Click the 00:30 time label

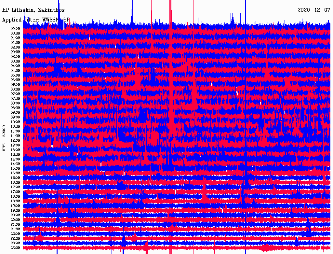15,33
